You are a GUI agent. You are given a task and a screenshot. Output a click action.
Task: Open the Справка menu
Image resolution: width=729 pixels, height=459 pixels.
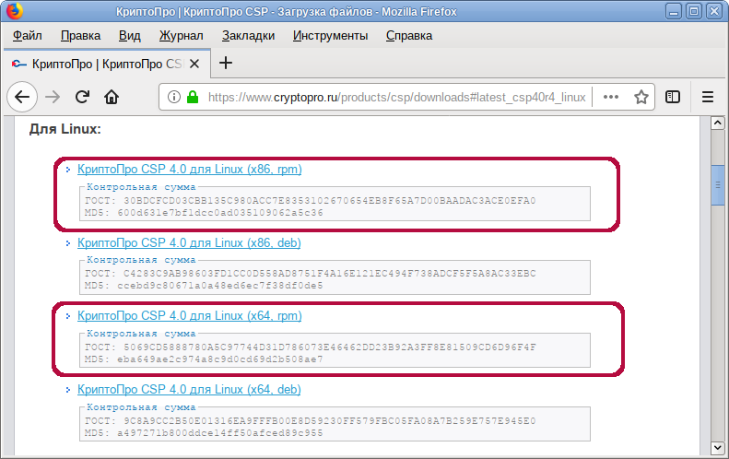point(409,35)
